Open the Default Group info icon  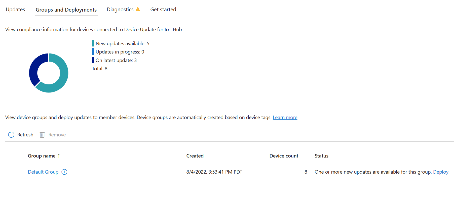[64, 172]
